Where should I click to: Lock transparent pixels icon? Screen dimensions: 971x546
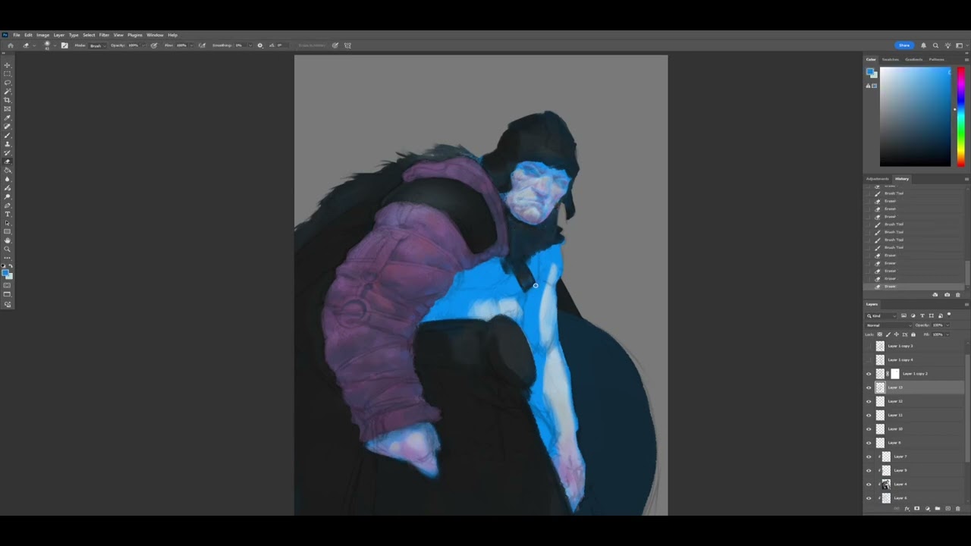pos(880,334)
